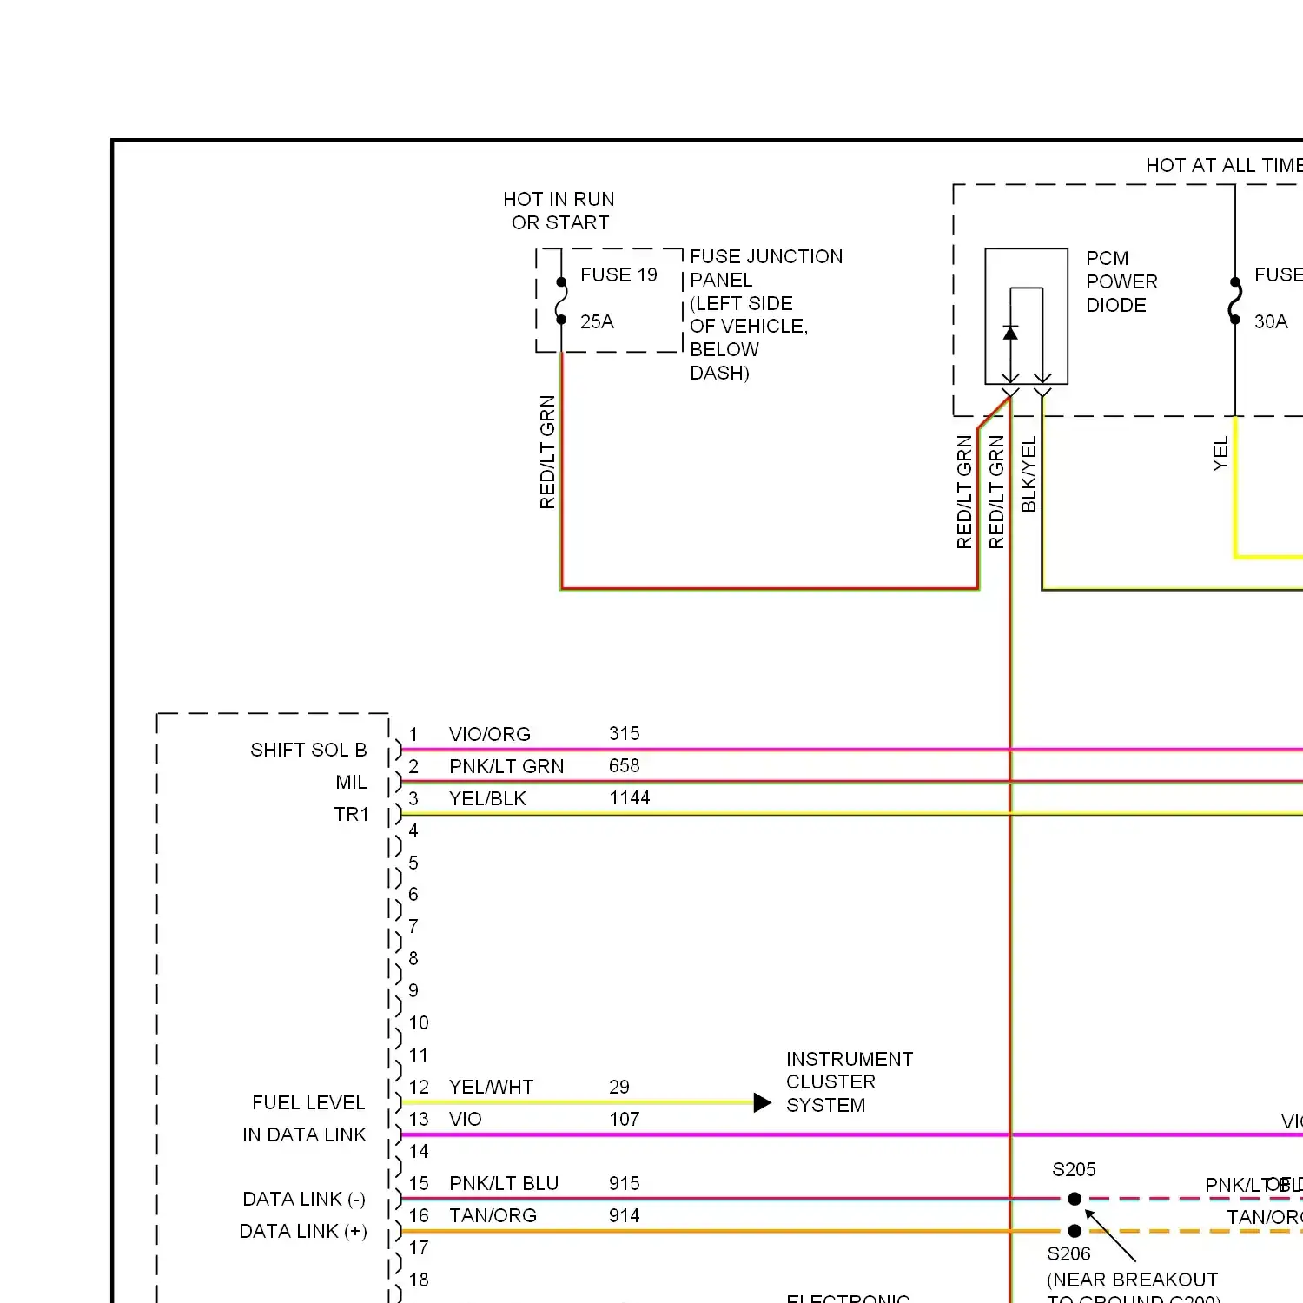Click the Fuse 19 fuse symbol

pos(561,301)
